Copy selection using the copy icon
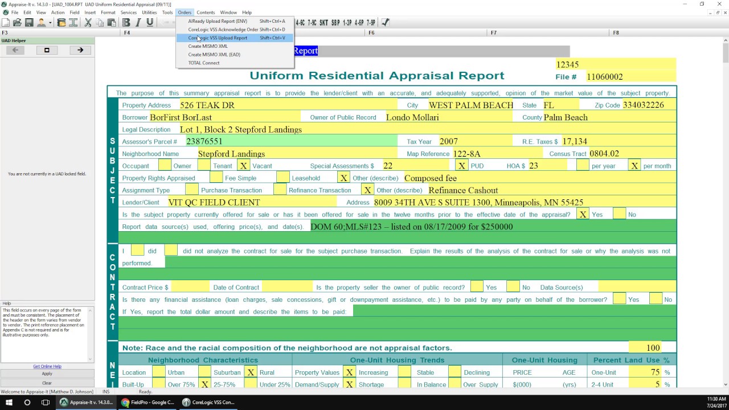This screenshot has width=729, height=410. coord(100,23)
